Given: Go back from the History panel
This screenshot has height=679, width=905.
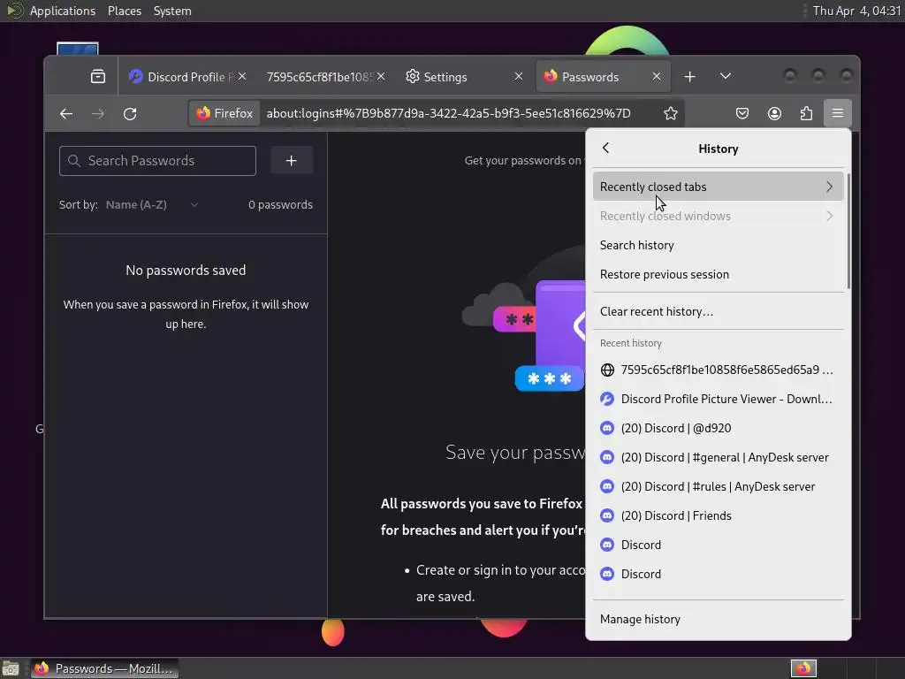Looking at the screenshot, I should [x=605, y=149].
